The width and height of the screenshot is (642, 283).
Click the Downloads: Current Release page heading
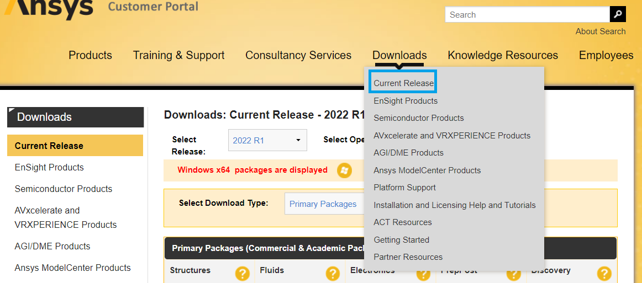(264, 115)
